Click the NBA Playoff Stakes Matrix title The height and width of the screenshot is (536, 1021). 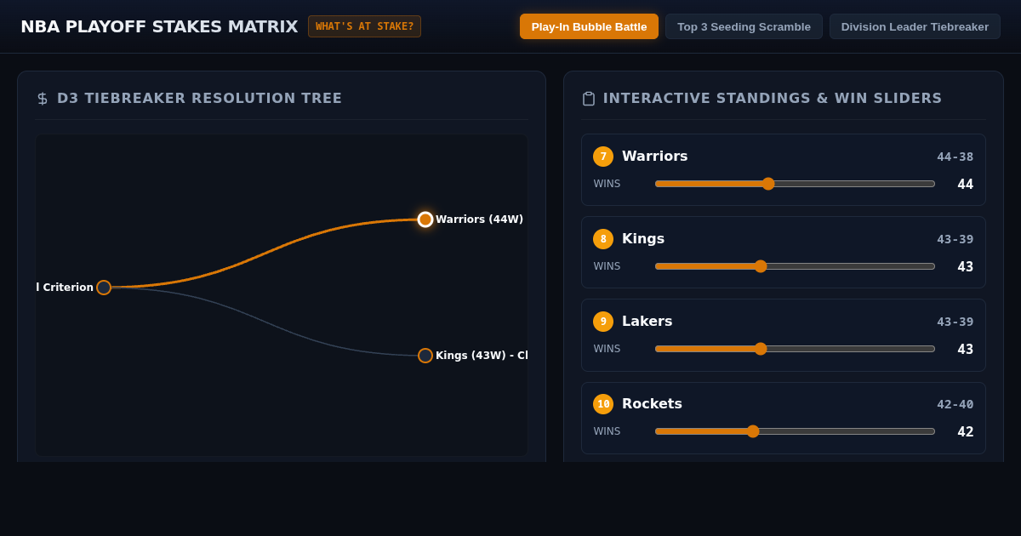click(x=159, y=26)
